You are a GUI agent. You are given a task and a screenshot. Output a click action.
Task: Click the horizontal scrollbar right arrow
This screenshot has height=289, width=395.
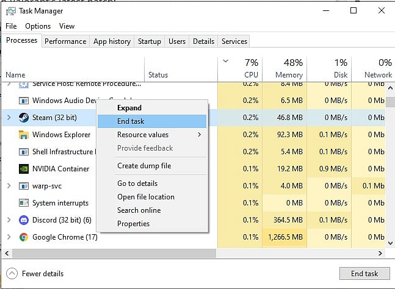pos(380,253)
